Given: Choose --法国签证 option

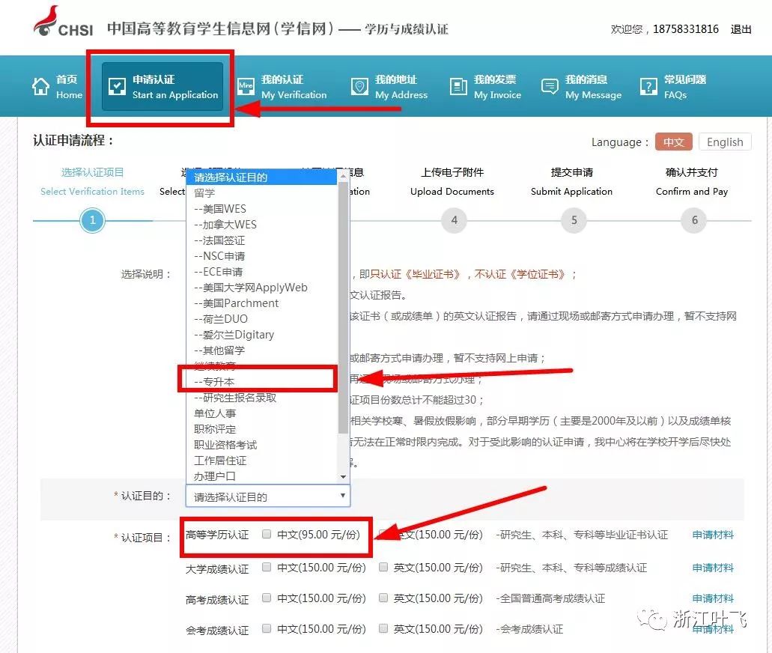Looking at the screenshot, I should [262, 240].
